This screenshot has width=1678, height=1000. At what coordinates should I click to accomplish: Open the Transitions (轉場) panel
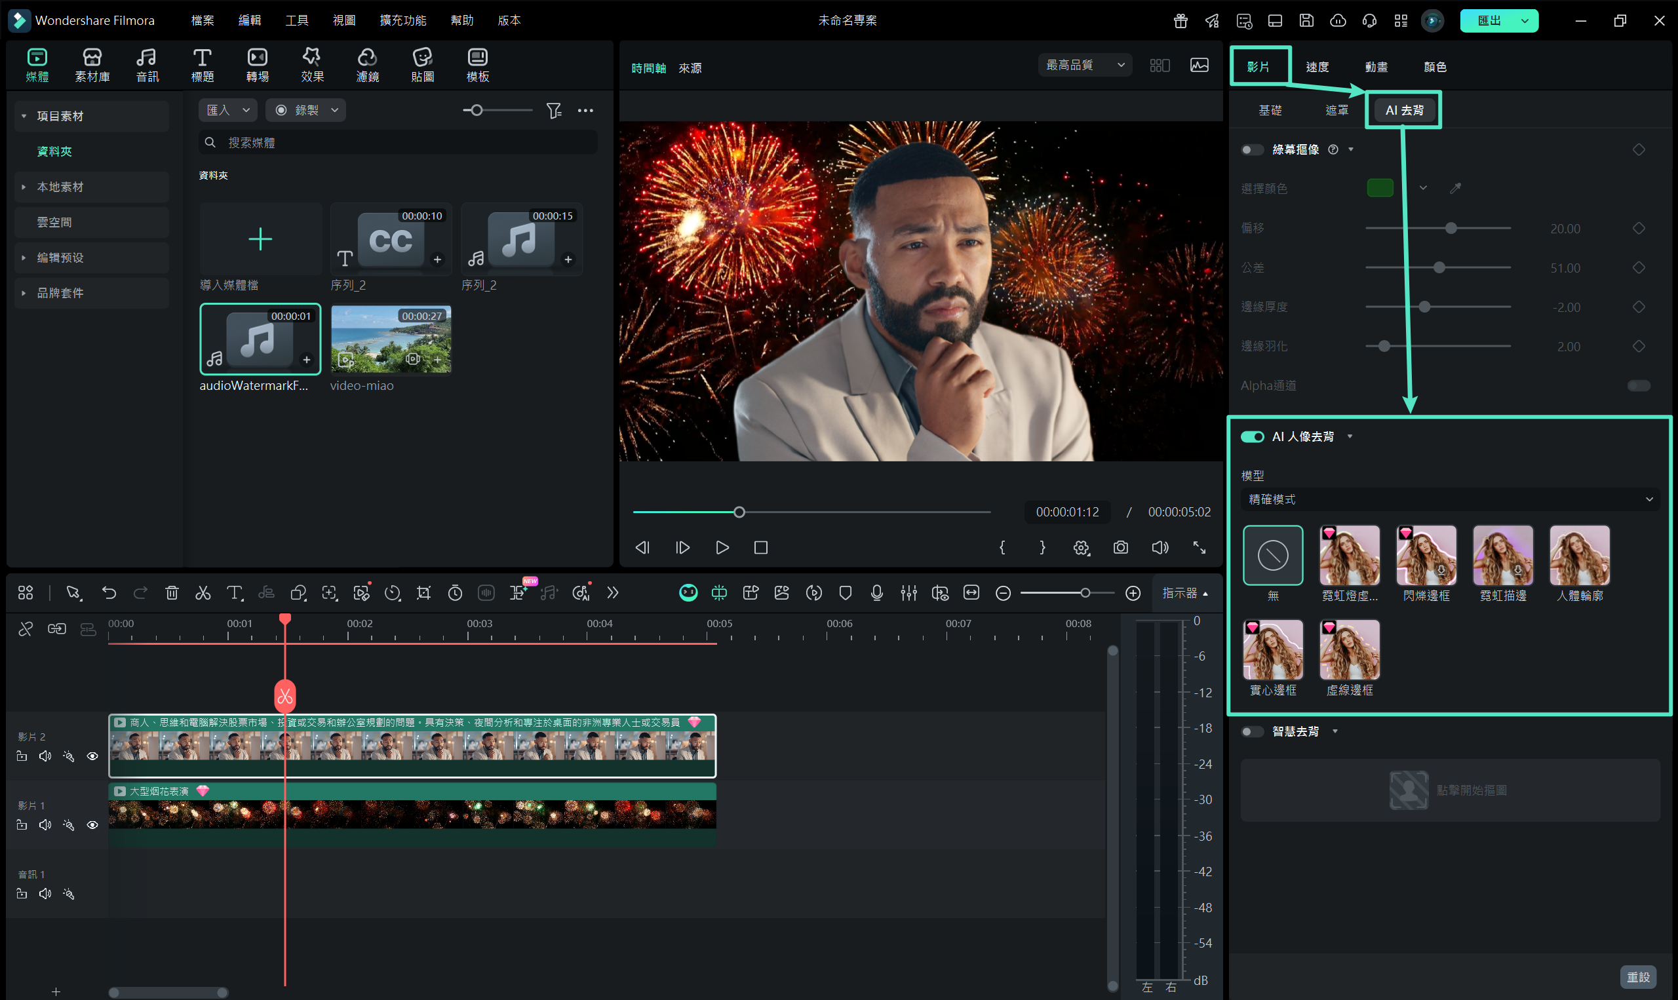click(257, 65)
